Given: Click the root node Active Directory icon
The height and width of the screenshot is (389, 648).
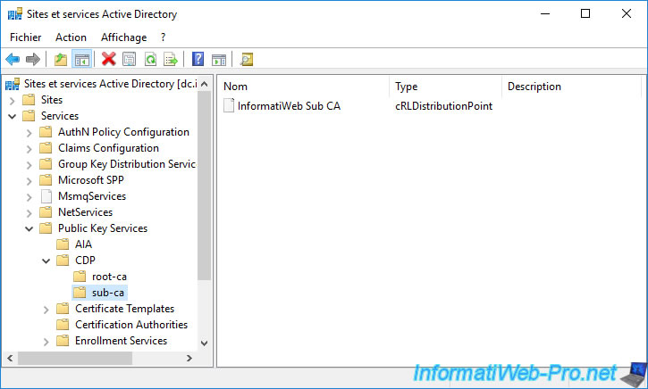Looking at the screenshot, I should [x=13, y=84].
